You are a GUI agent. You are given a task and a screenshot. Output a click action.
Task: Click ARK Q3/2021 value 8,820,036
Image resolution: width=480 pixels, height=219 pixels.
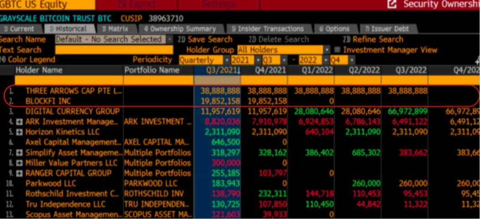click(x=222, y=122)
